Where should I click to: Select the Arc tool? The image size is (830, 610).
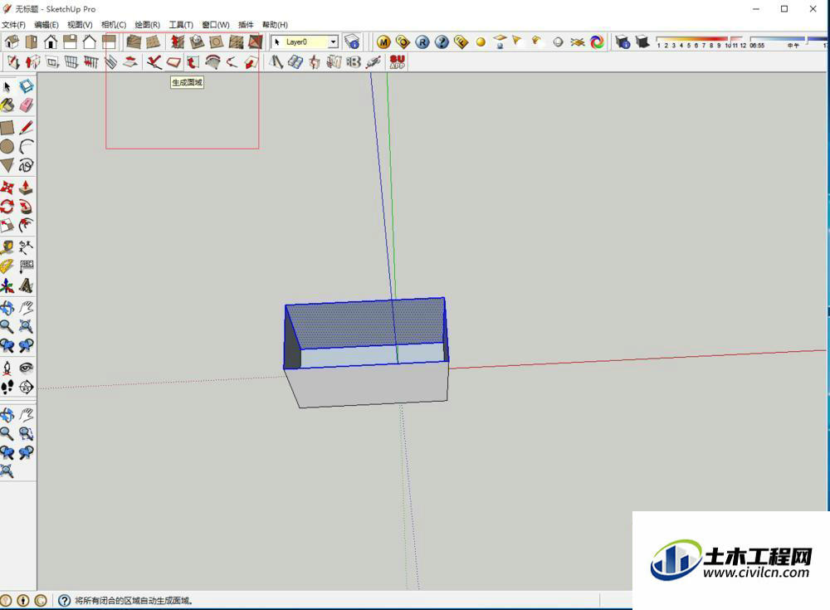(x=26, y=147)
